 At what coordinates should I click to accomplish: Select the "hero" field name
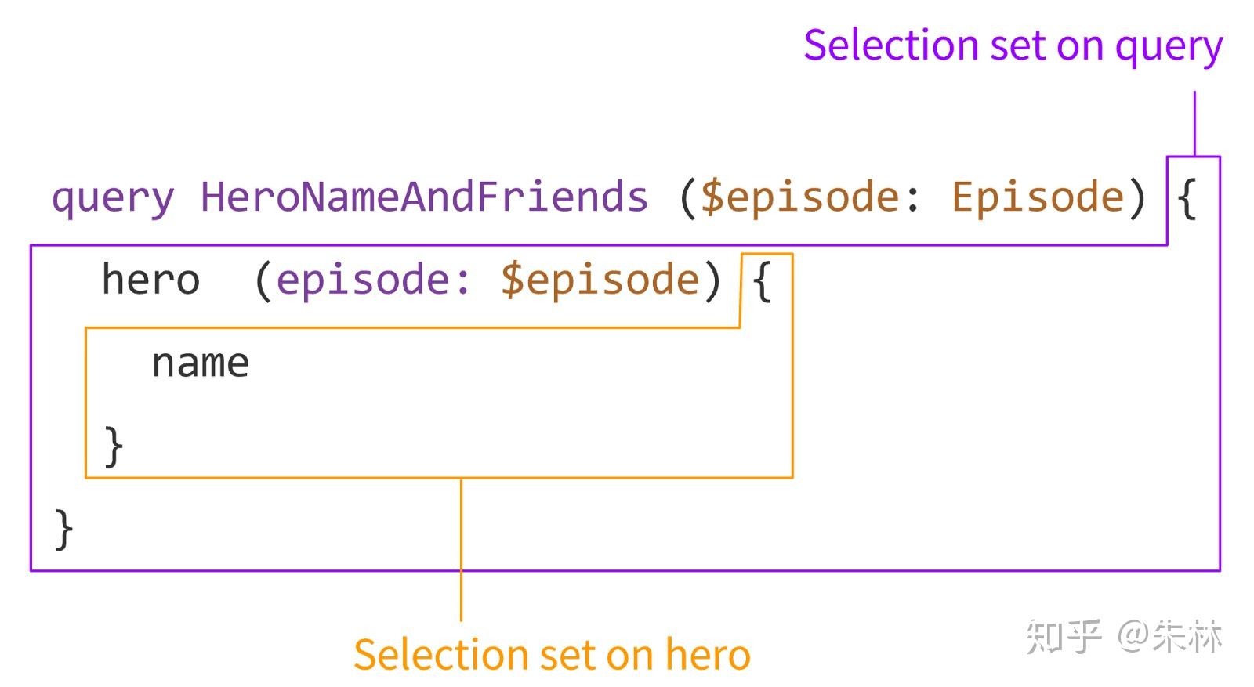150,280
